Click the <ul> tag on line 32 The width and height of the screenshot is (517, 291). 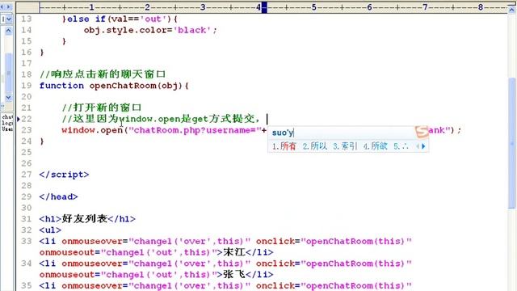point(50,230)
